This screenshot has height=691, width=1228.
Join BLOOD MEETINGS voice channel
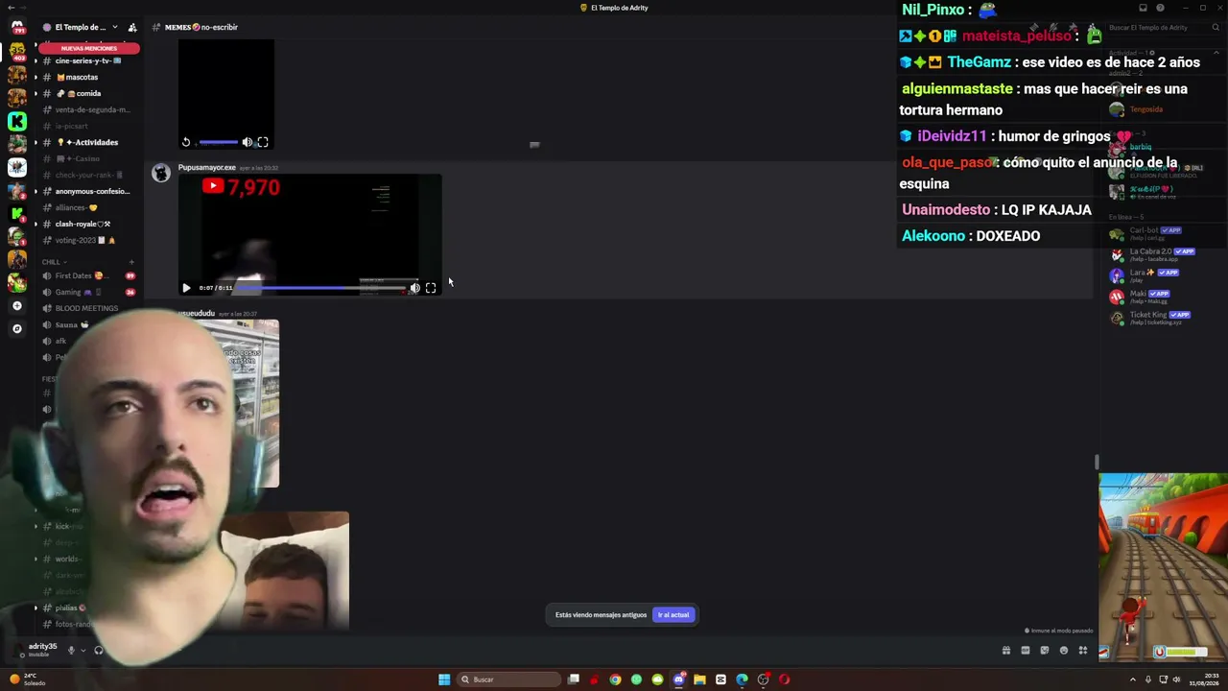tap(86, 308)
